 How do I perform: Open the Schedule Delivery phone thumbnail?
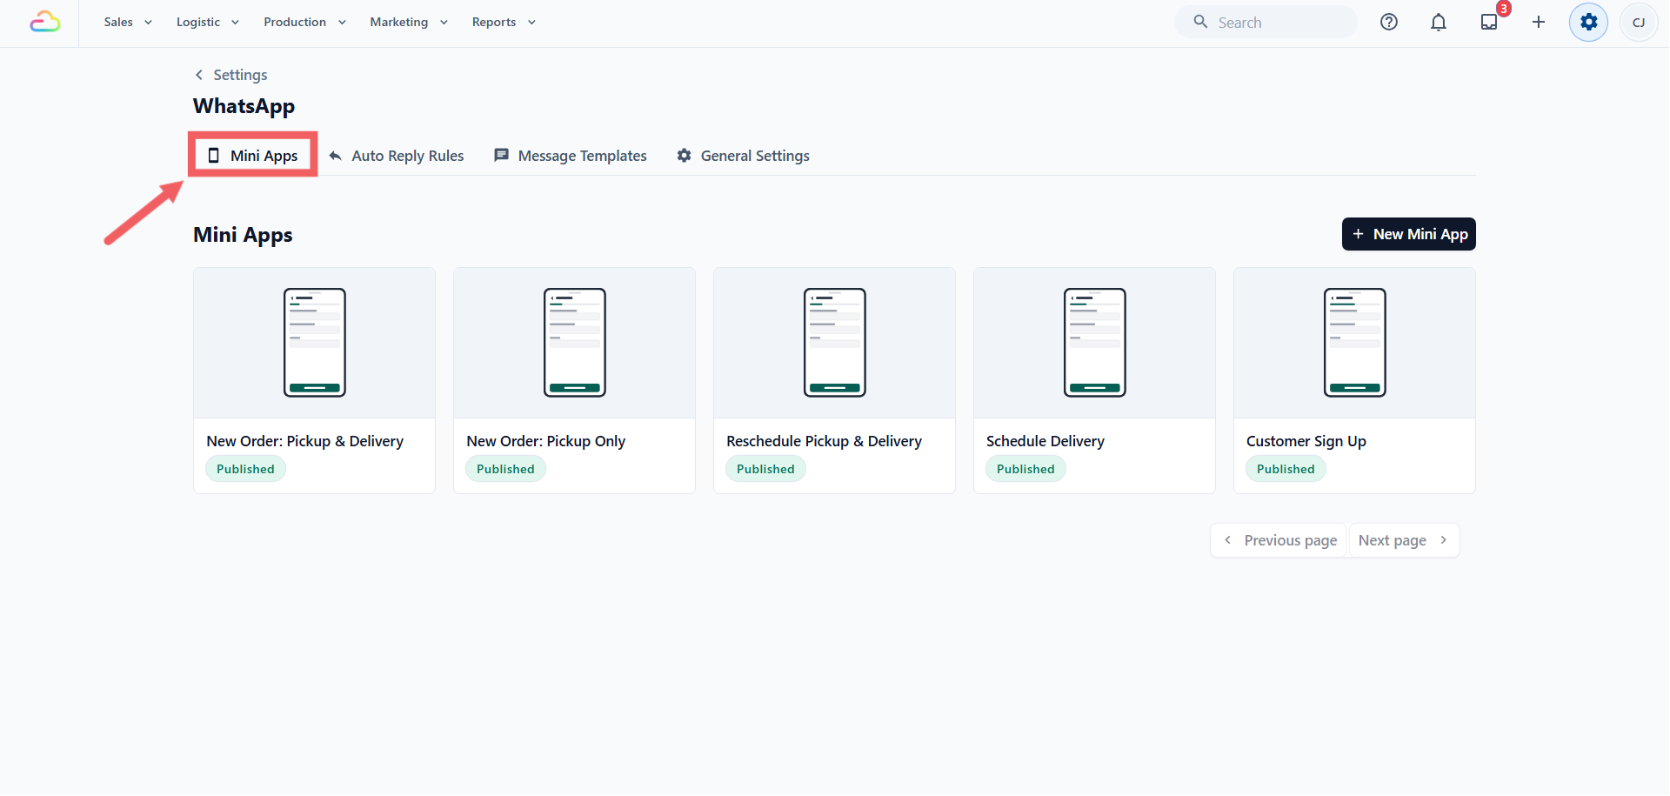tap(1095, 343)
